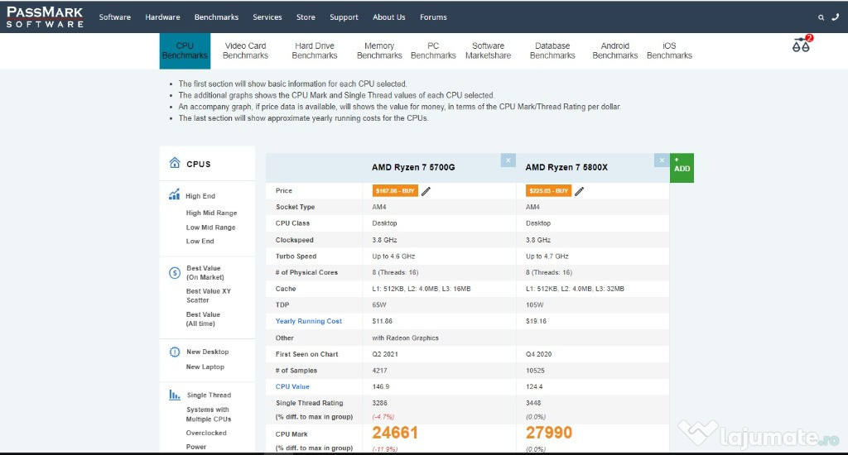Open the About Us menu
The image size is (848, 455).
coord(389,17)
